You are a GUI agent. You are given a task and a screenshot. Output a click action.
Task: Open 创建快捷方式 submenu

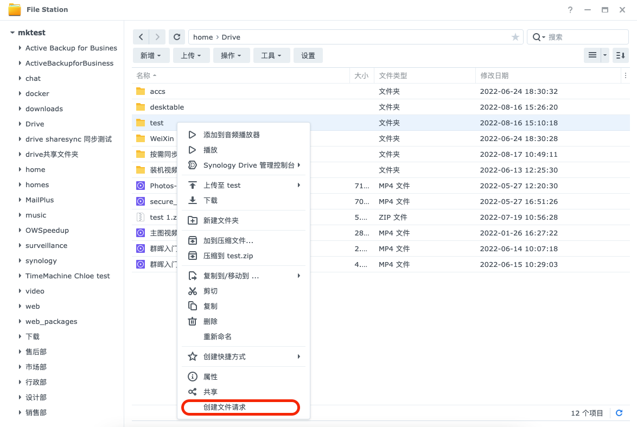pyautogui.click(x=243, y=356)
